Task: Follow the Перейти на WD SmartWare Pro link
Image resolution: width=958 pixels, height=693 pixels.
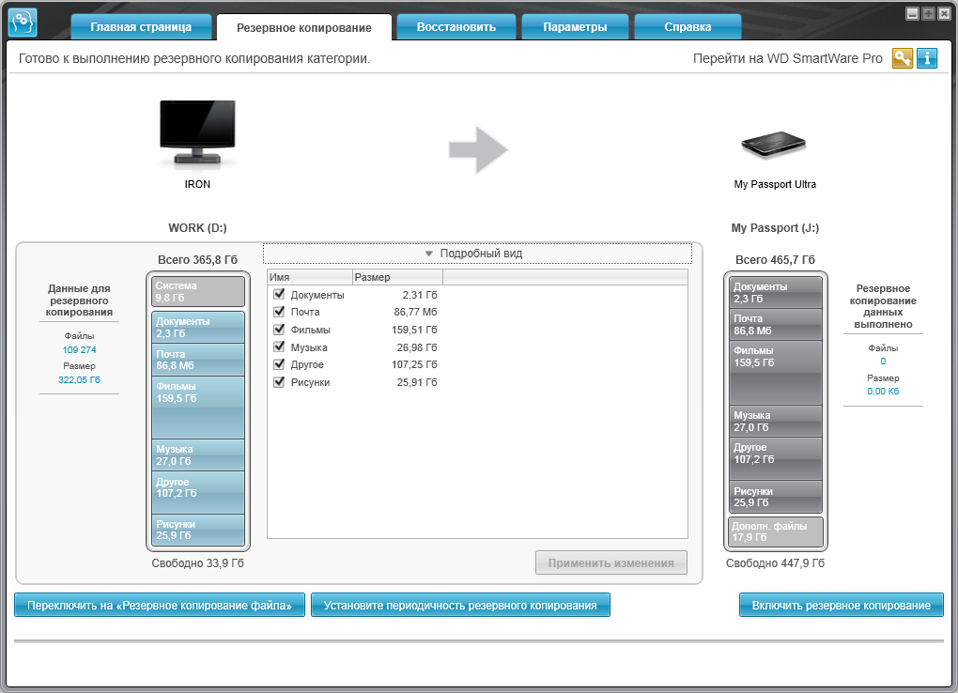Action: pos(788,58)
